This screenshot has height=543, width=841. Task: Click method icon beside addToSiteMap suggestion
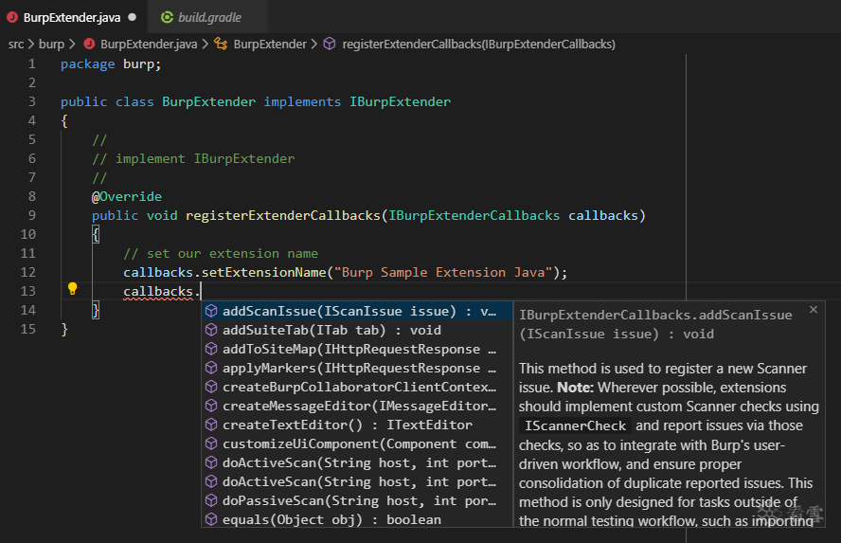tap(211, 350)
